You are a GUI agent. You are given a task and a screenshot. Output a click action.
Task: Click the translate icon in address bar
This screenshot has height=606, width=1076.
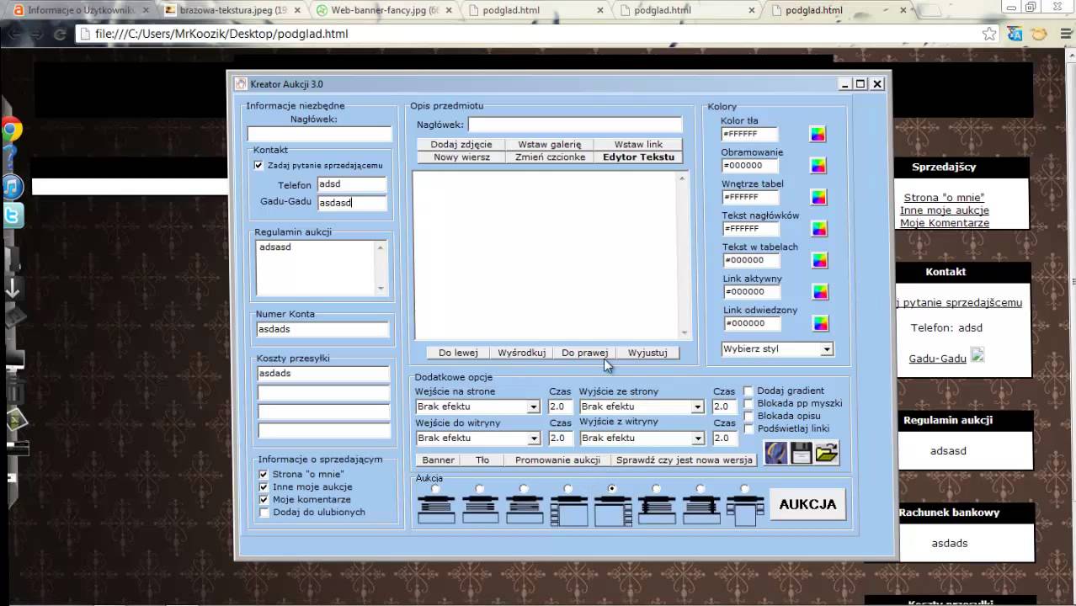point(1015,34)
